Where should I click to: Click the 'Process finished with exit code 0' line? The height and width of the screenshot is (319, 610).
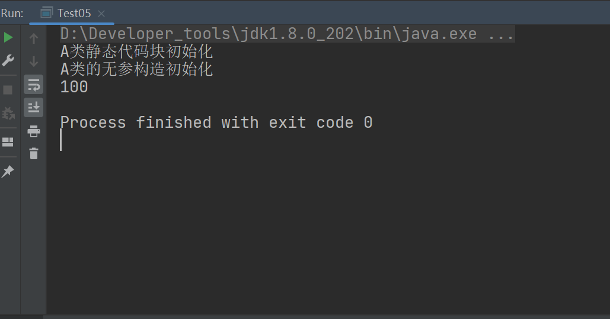[x=216, y=123]
